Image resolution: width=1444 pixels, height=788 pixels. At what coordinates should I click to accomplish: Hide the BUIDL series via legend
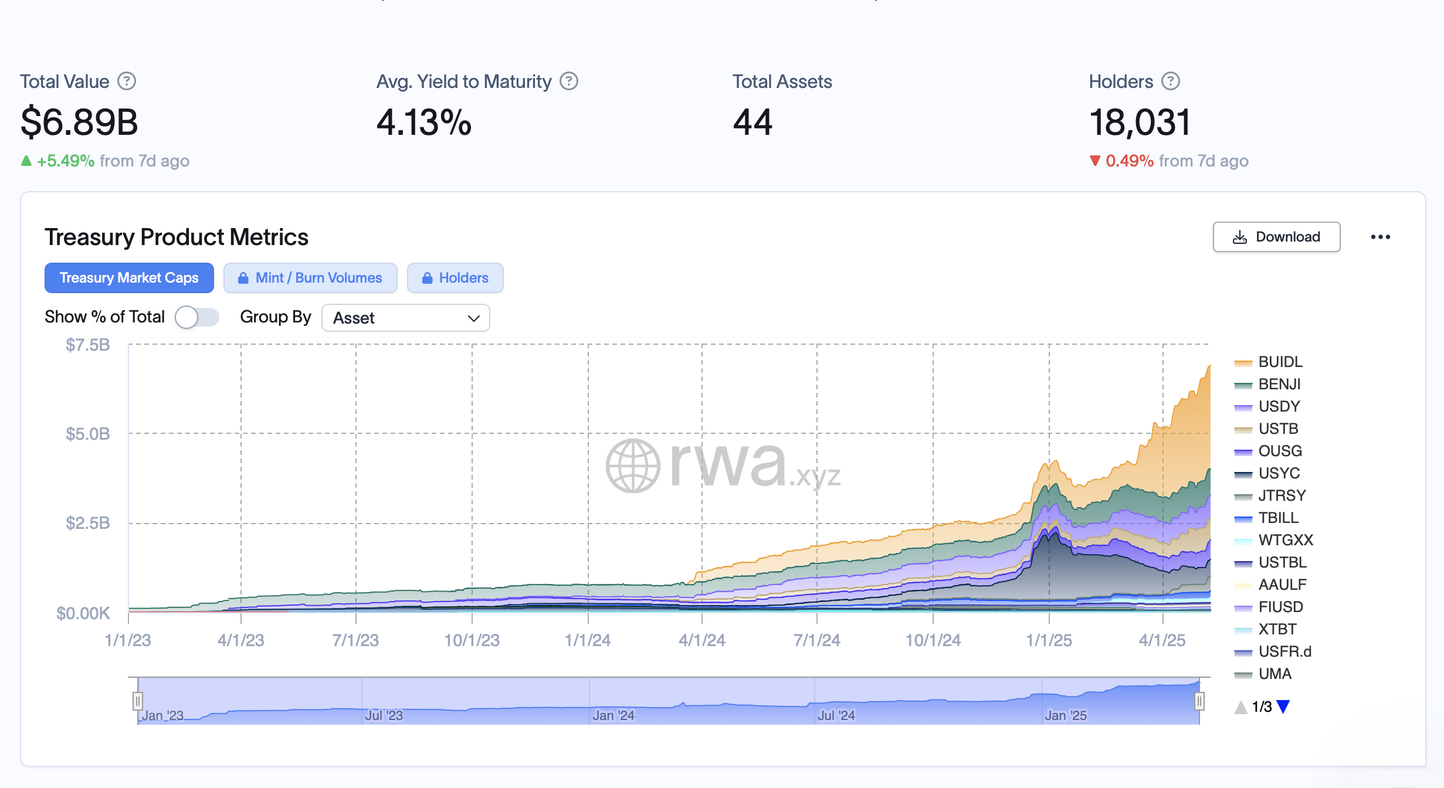[1279, 362]
